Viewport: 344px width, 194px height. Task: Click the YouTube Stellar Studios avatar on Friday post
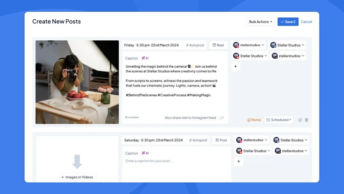(x=236, y=56)
